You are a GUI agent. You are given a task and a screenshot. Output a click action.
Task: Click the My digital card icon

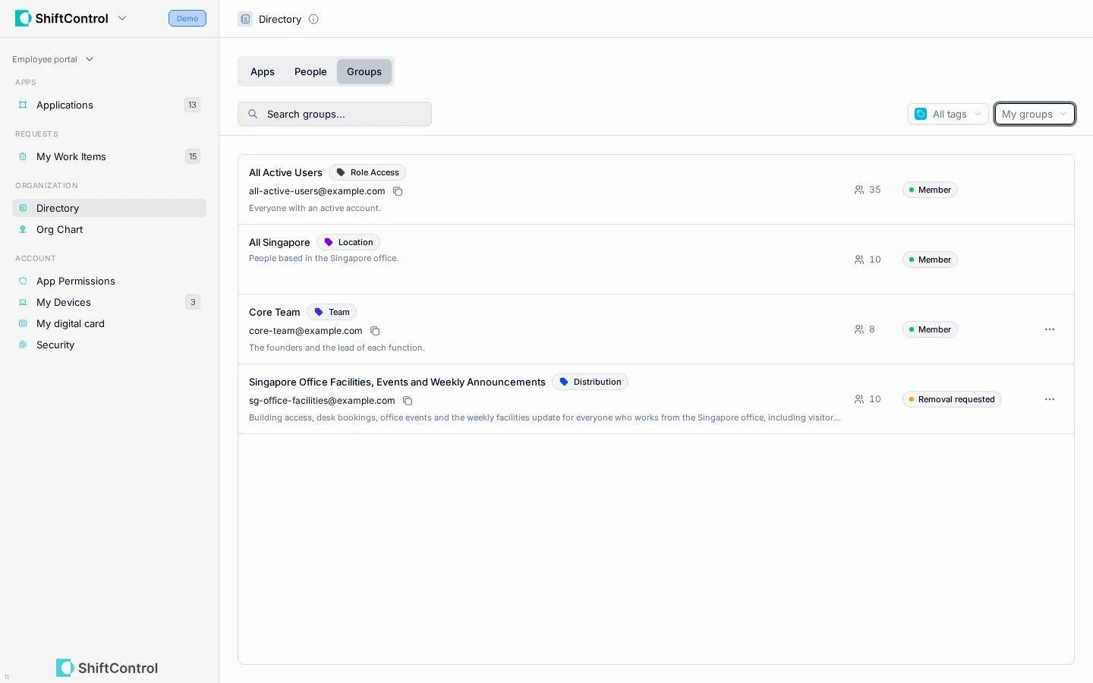click(x=23, y=323)
